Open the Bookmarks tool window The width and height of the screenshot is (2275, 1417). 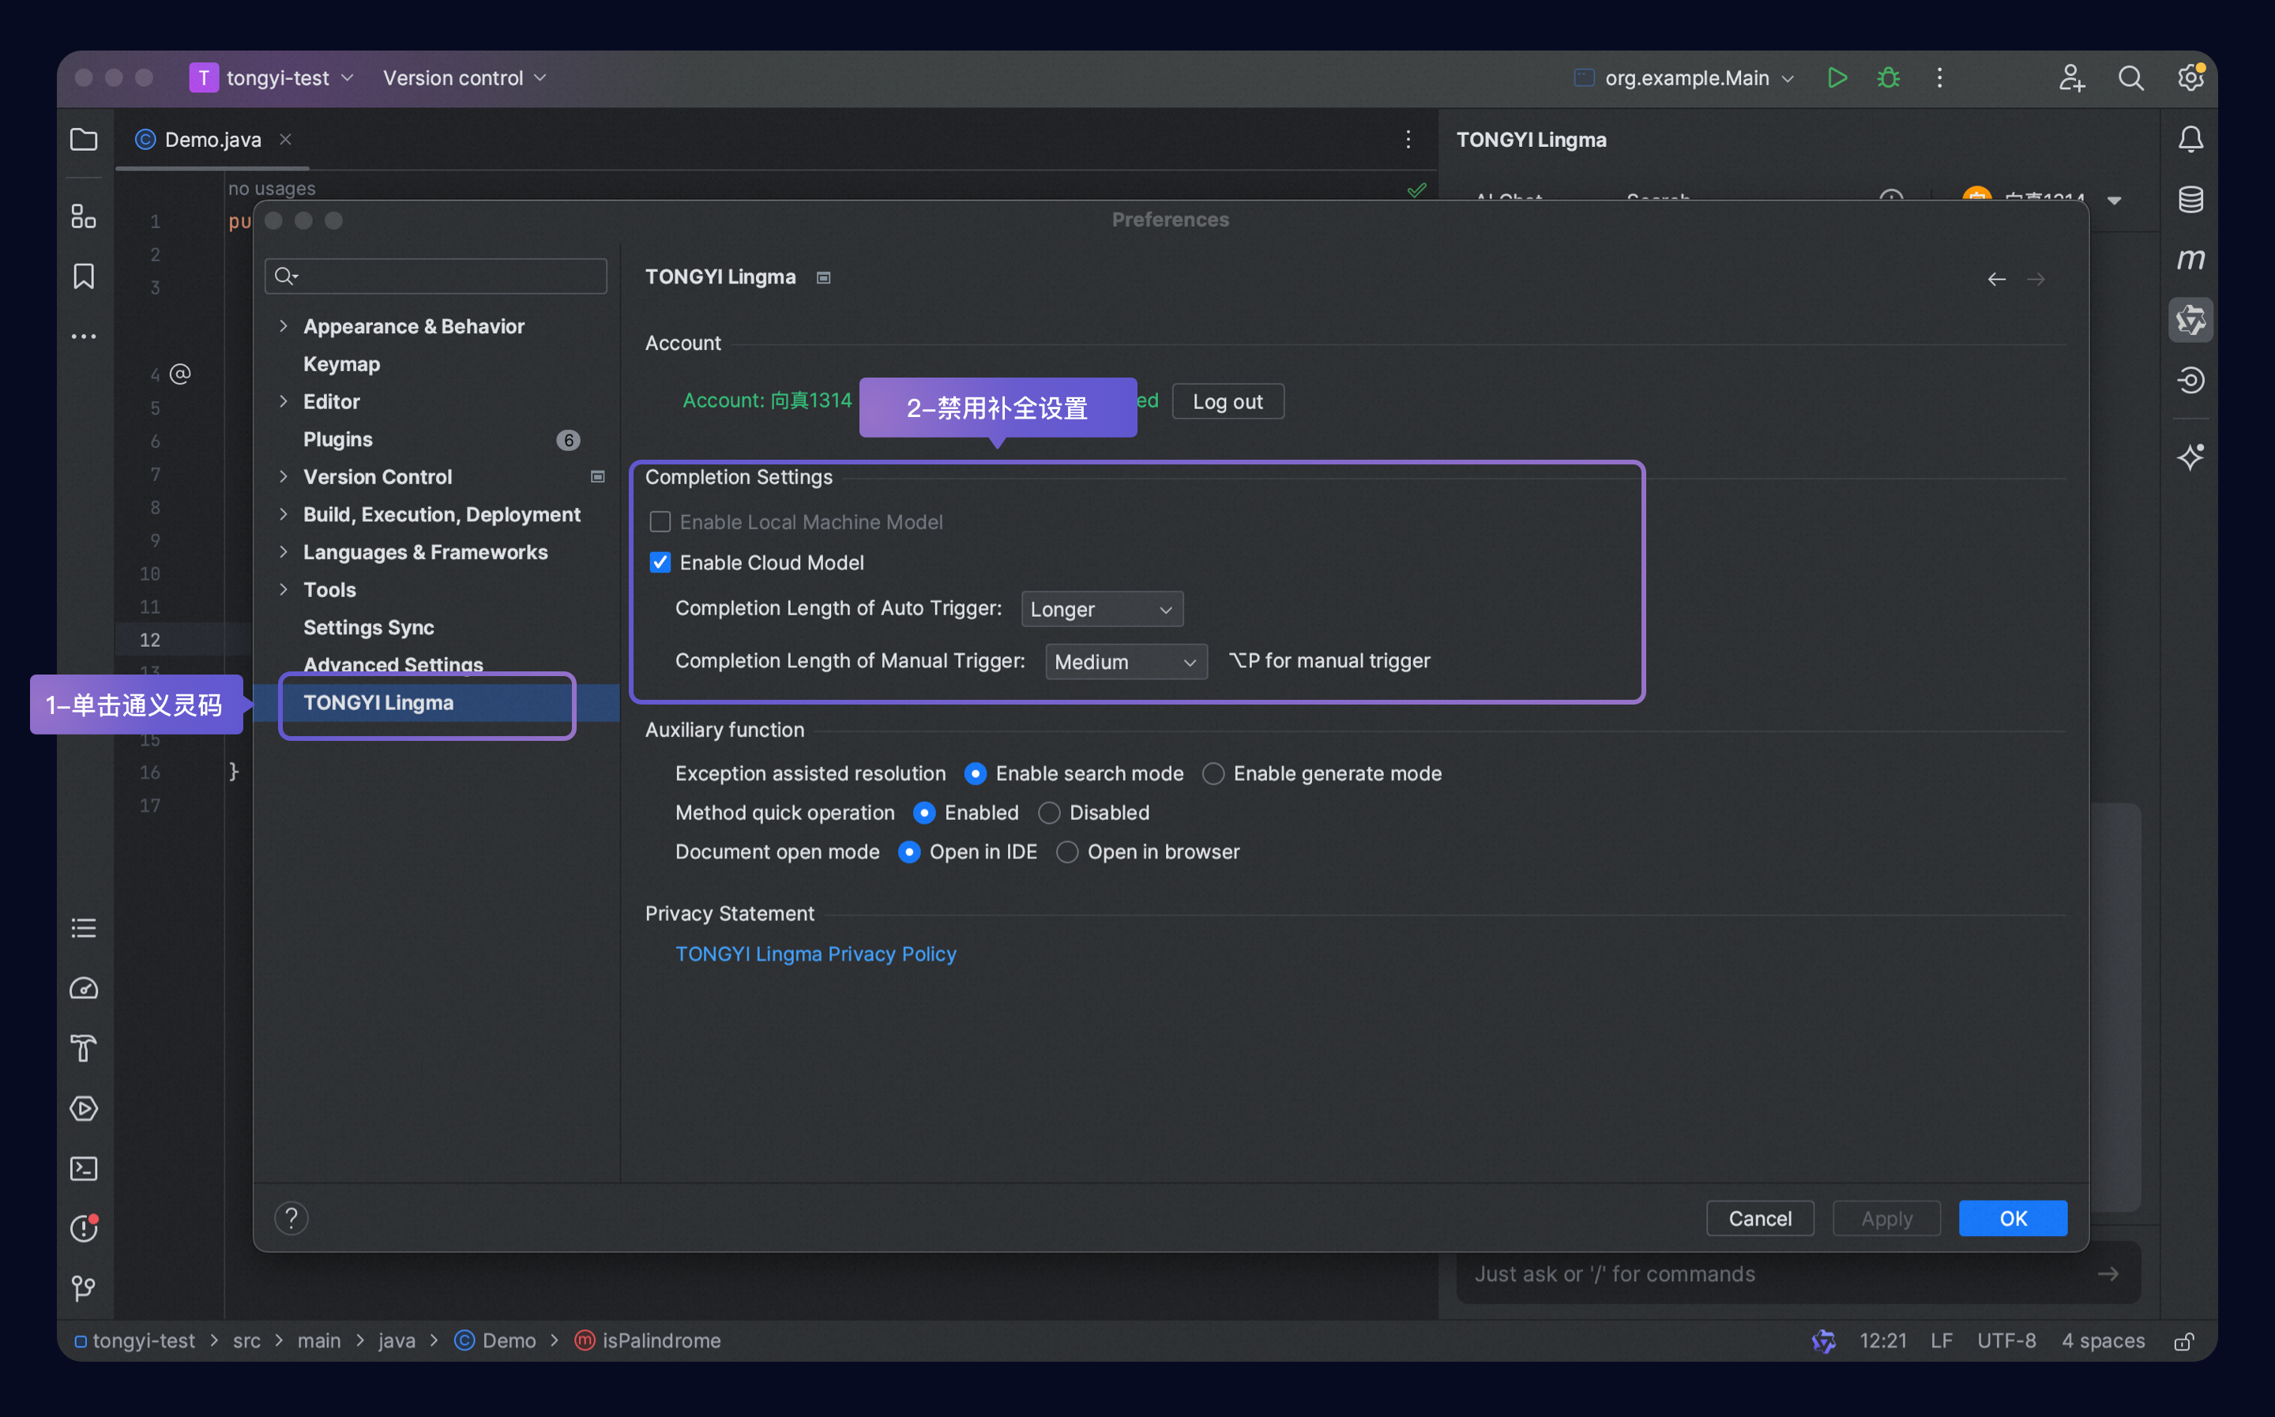(84, 276)
